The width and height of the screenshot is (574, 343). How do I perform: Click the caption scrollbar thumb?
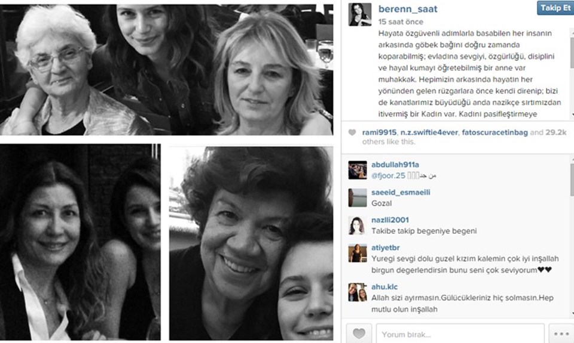tap(572, 52)
